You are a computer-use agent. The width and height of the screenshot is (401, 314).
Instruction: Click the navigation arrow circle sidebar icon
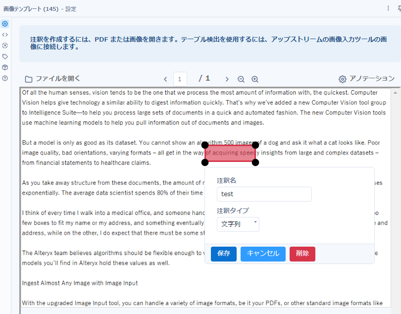pos(5,46)
